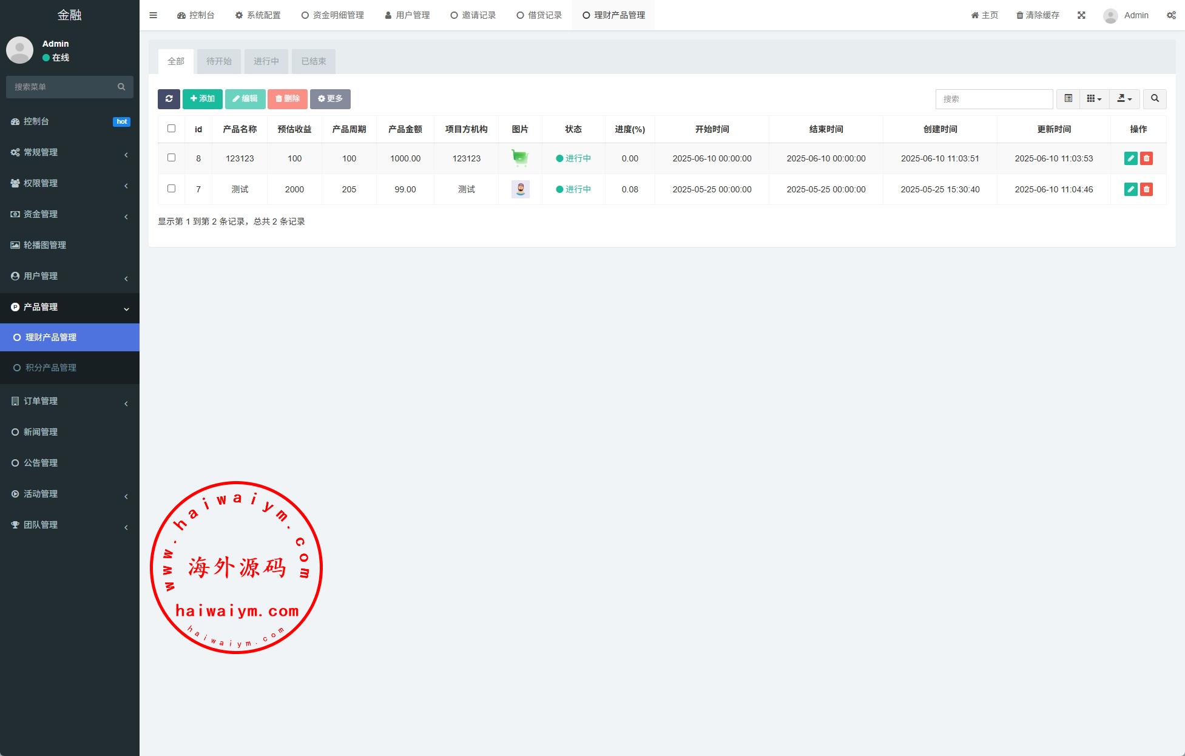The image size is (1185, 756).
Task: Toggle the table card view icon
Action: pos(1068,99)
